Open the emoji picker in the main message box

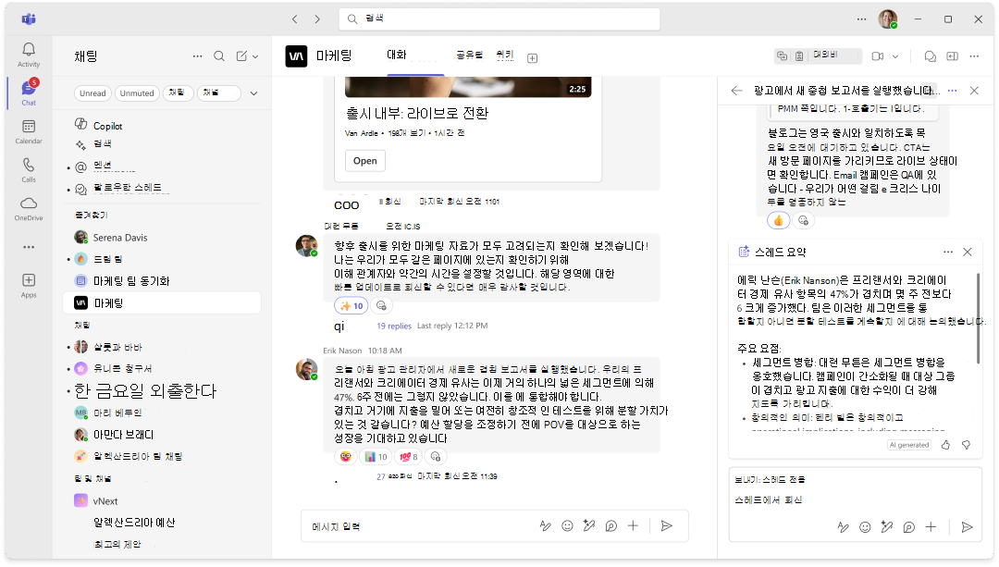point(567,525)
